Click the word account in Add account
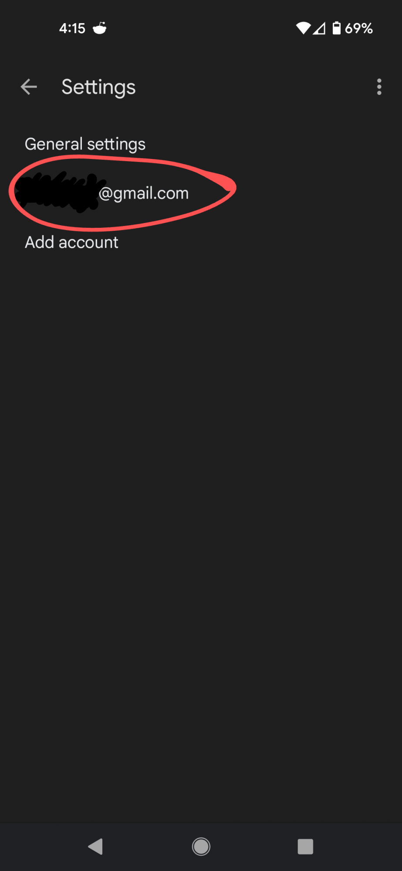This screenshot has width=402, height=871. (88, 243)
